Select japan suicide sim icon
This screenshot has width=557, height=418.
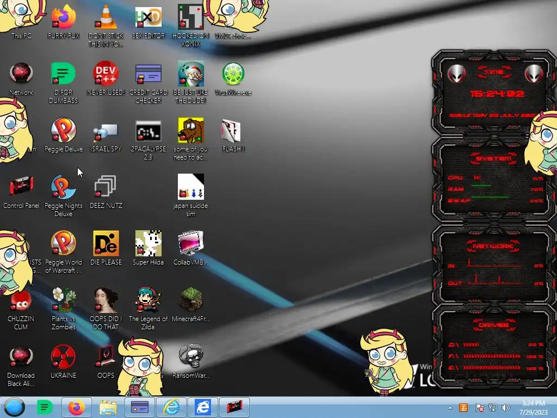pyautogui.click(x=190, y=195)
